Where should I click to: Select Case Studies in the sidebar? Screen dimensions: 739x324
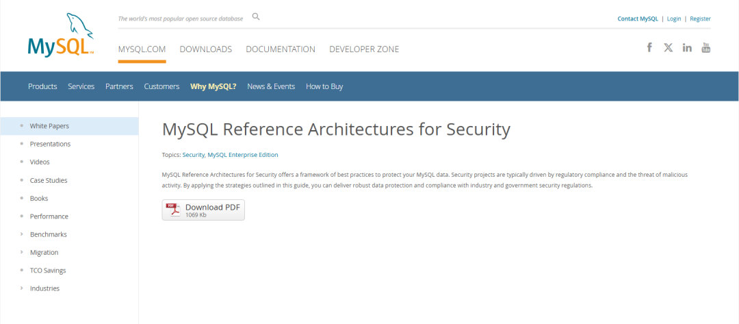(49, 180)
